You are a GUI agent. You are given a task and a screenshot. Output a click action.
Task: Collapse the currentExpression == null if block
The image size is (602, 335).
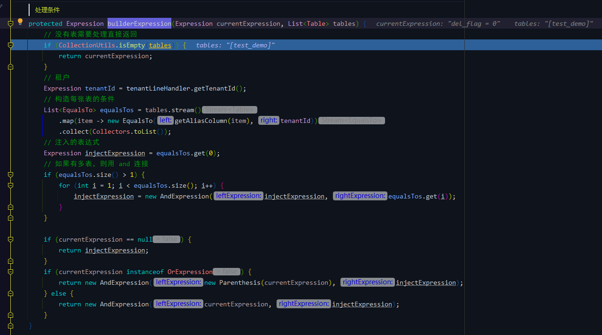[10, 239]
